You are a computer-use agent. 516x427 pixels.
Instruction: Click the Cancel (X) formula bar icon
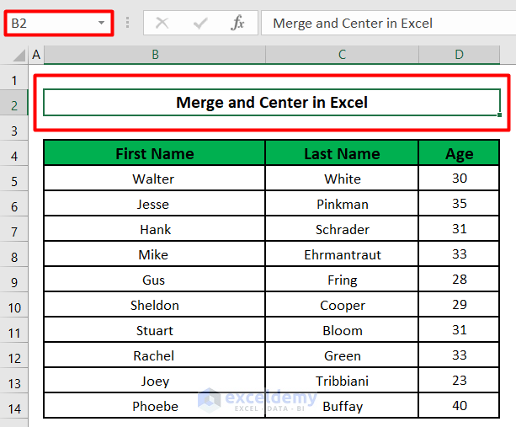pyautogui.click(x=162, y=23)
